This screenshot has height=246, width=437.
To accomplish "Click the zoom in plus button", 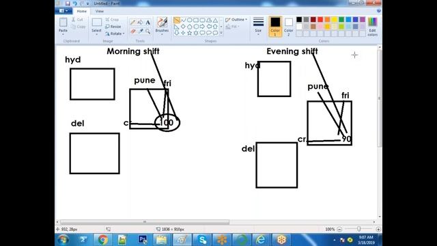I will (x=378, y=230).
